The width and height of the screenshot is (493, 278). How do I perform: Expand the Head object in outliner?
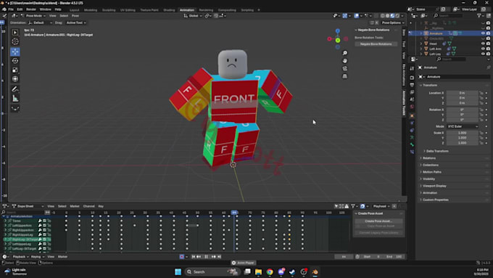pyautogui.click(x=421, y=44)
